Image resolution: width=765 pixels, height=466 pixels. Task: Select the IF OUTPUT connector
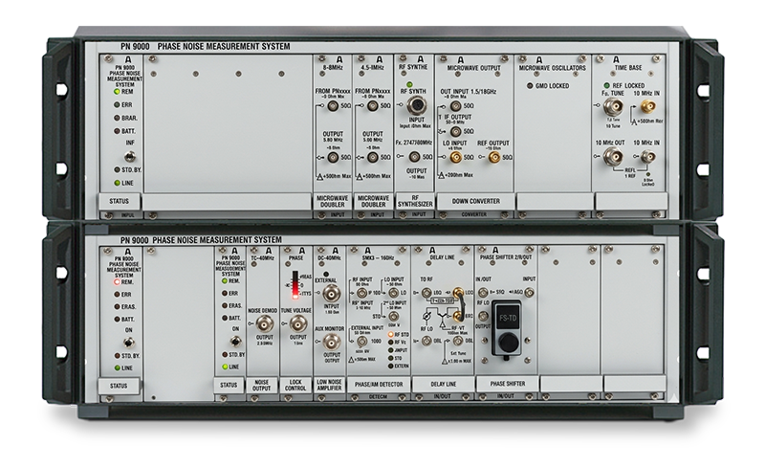point(456,131)
